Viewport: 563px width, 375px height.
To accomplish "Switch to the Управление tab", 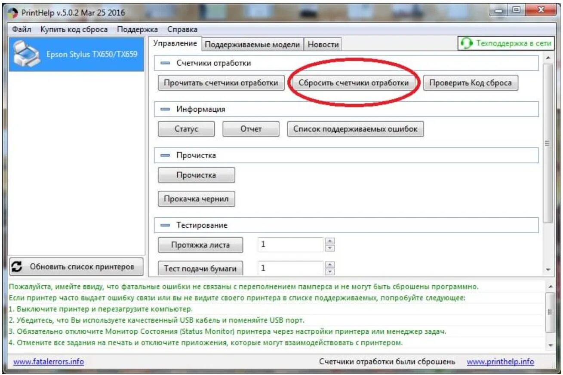I will (175, 43).
